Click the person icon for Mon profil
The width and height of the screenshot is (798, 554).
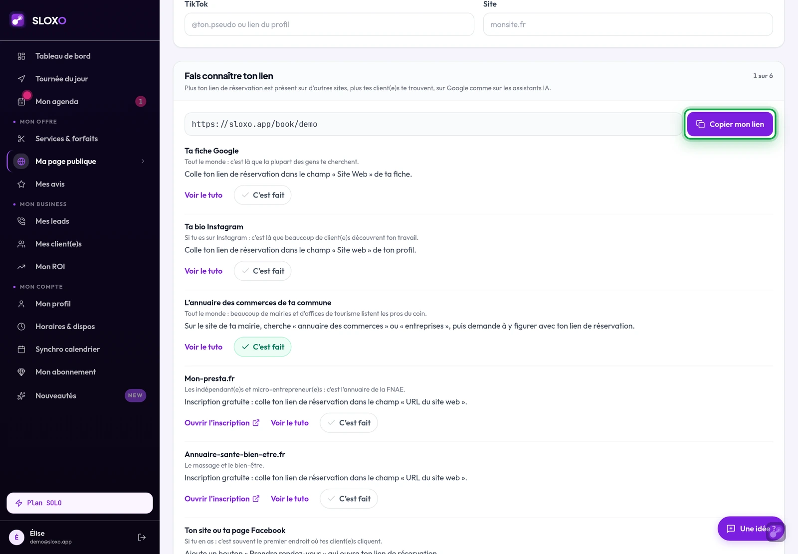pos(21,304)
